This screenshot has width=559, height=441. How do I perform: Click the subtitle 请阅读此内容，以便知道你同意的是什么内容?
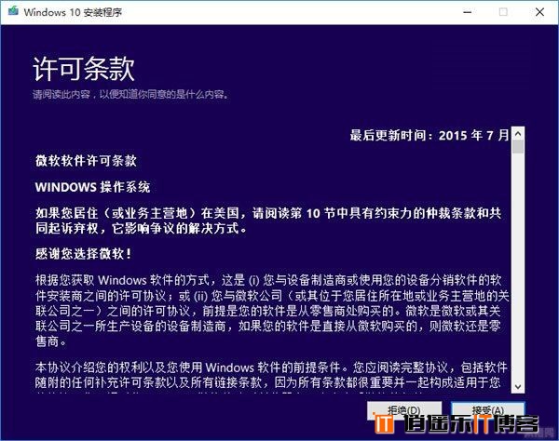130,94
